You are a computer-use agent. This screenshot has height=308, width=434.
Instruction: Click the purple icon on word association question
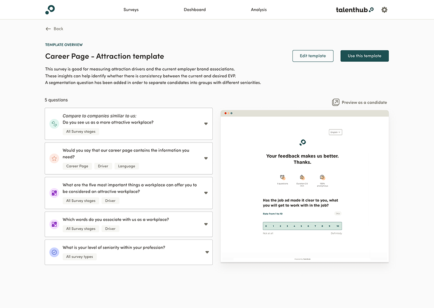pyautogui.click(x=54, y=224)
